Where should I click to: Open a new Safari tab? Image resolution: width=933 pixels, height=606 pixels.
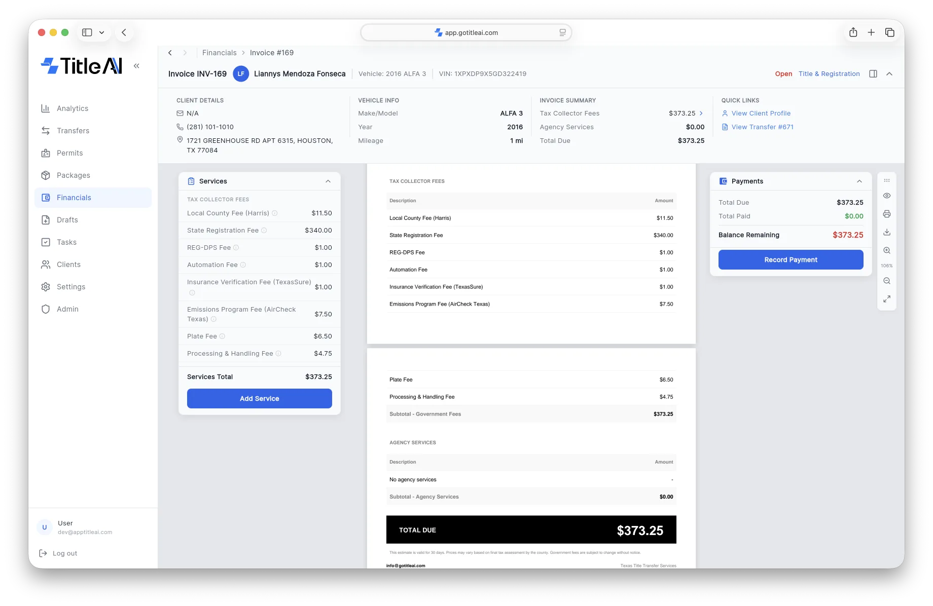click(871, 32)
